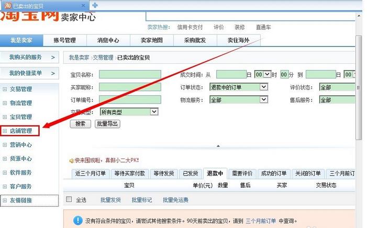The height and width of the screenshot is (228, 367).
Task: Expand the 营销中心 plus icon
Action: point(5,145)
